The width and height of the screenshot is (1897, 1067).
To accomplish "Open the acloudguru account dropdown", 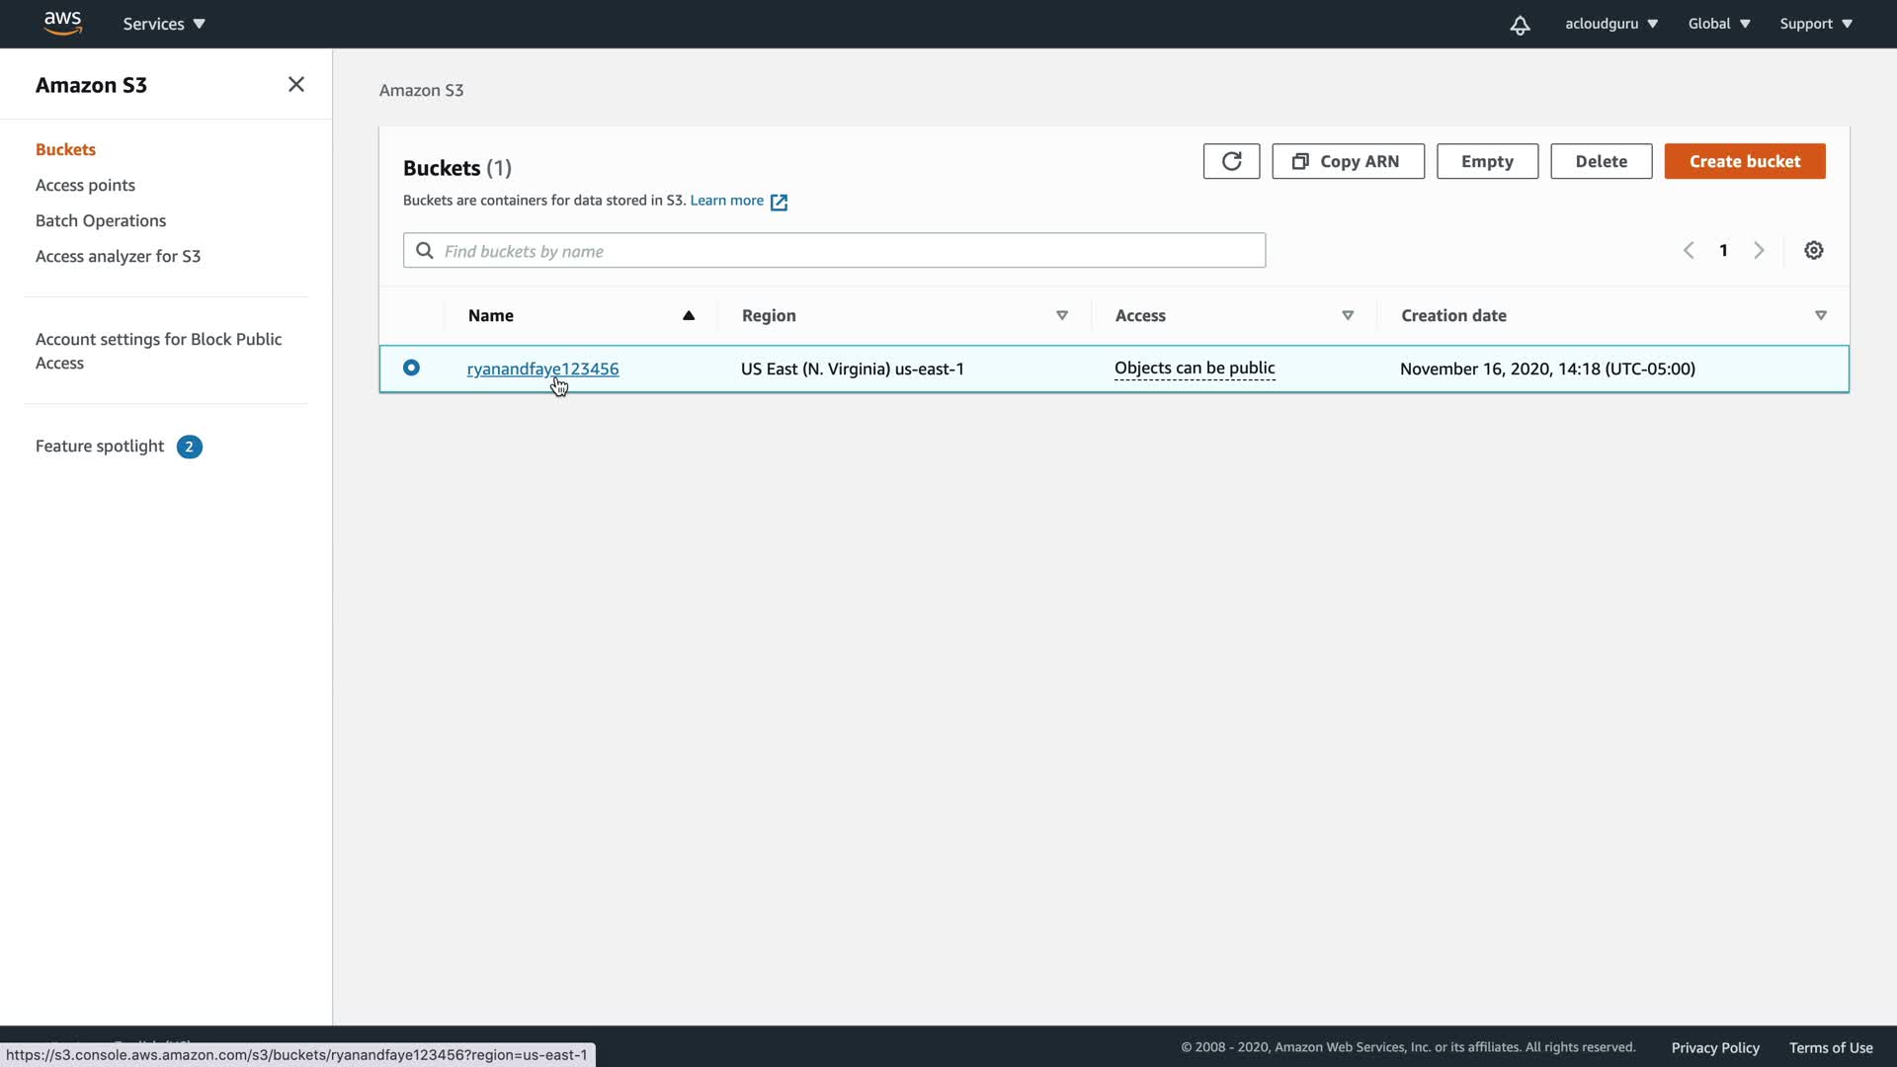I will click(1610, 24).
